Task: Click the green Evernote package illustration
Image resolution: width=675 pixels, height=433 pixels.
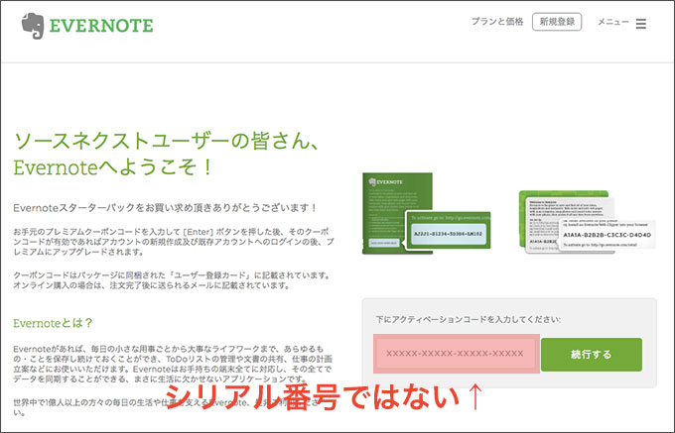Action: pos(426,213)
